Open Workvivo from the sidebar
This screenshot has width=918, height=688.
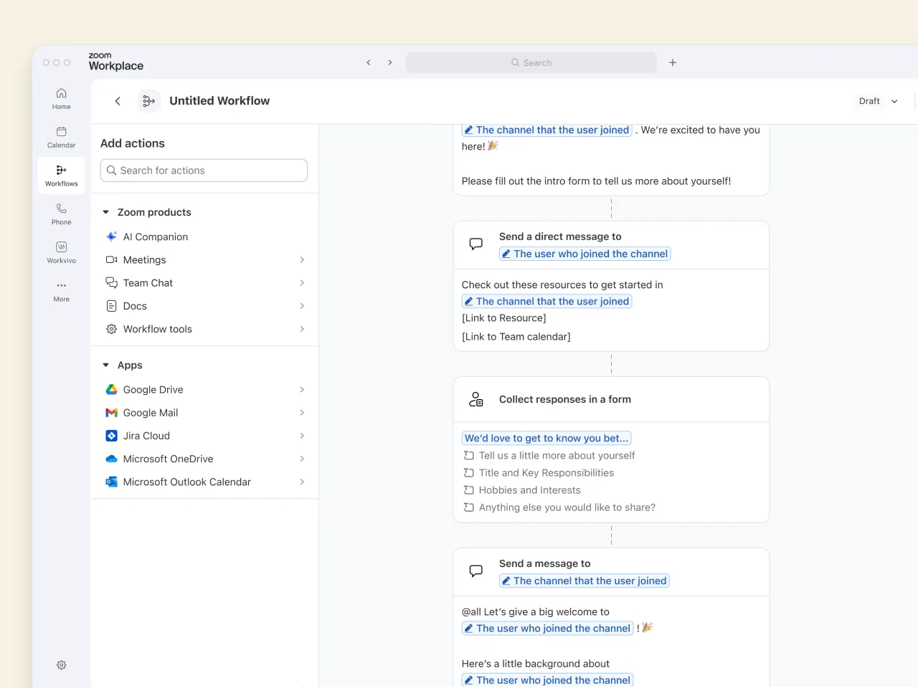click(62, 252)
